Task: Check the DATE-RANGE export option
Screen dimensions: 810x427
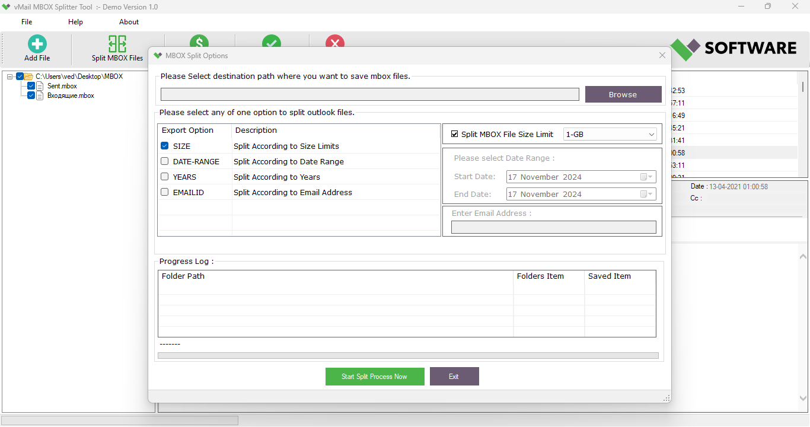Action: [x=165, y=161]
